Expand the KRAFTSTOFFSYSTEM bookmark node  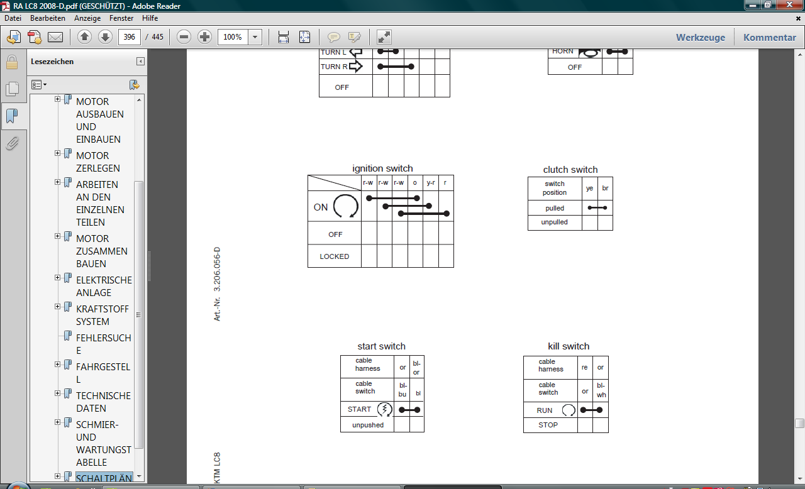tap(58, 307)
